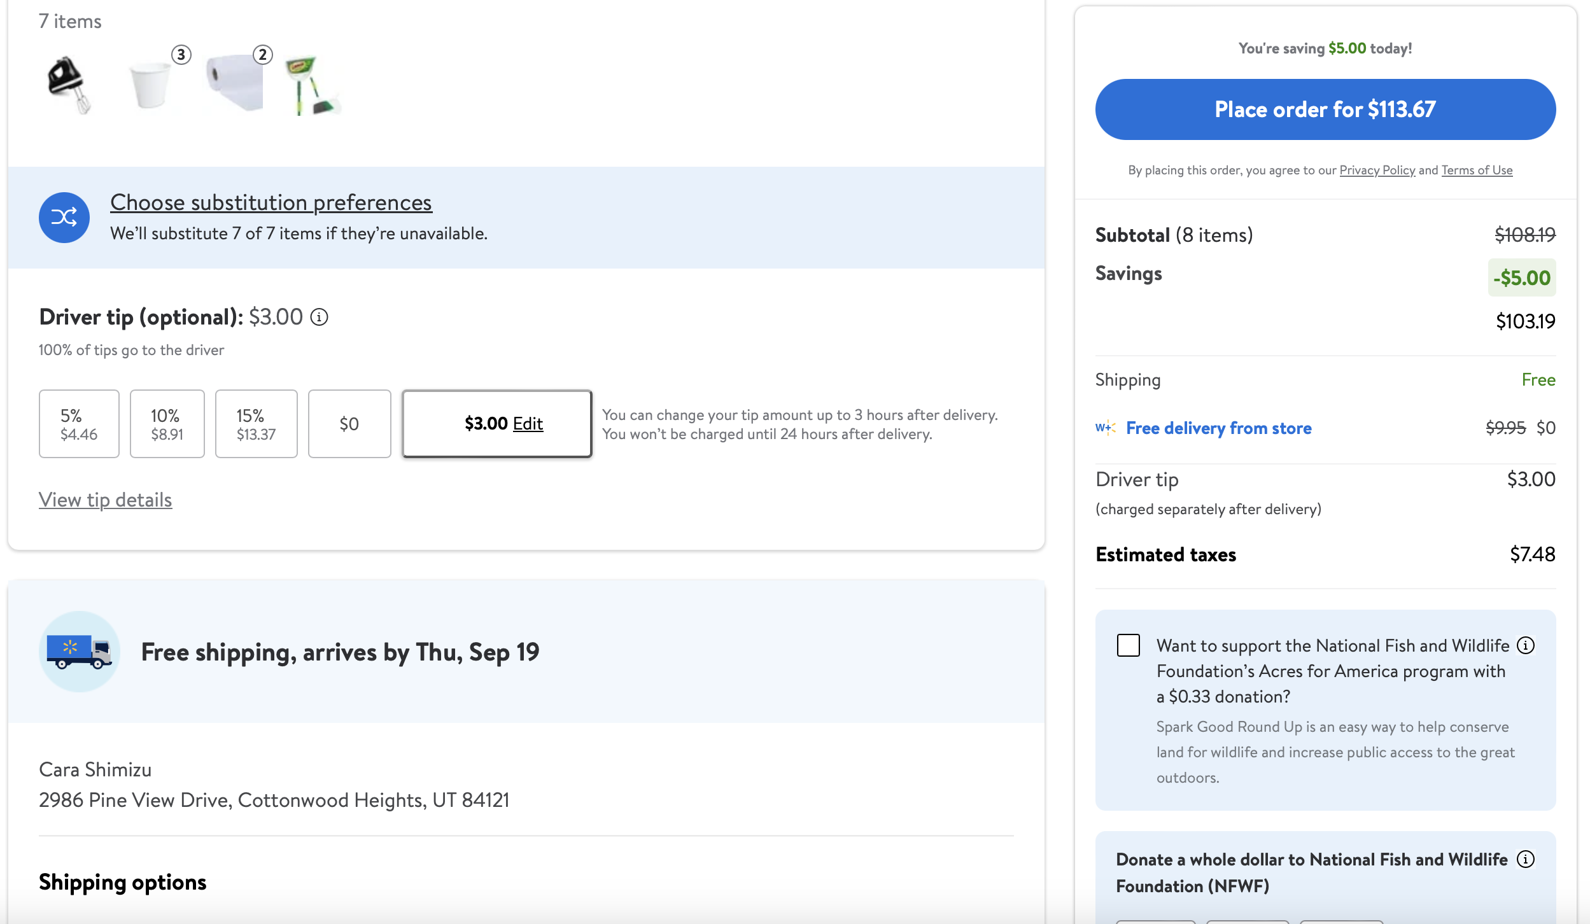
Task: Click the hand mixer product thumbnail
Action: pyautogui.click(x=68, y=85)
